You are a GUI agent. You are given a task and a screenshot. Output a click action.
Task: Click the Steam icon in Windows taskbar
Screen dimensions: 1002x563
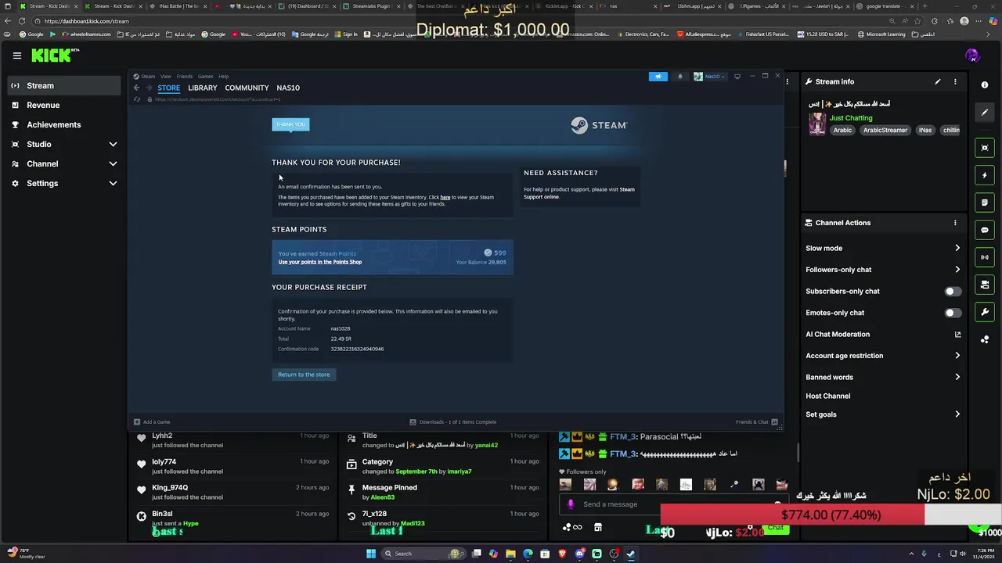[x=631, y=554]
